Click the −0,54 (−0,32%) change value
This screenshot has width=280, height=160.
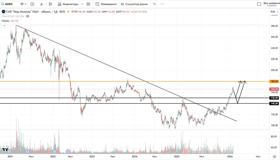click(139, 11)
